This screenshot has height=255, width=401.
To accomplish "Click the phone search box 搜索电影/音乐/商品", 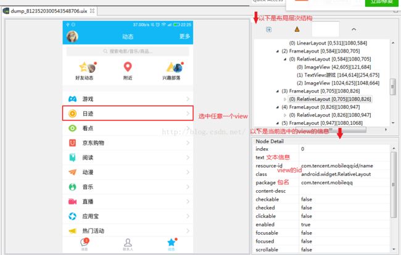I will coord(128,51).
